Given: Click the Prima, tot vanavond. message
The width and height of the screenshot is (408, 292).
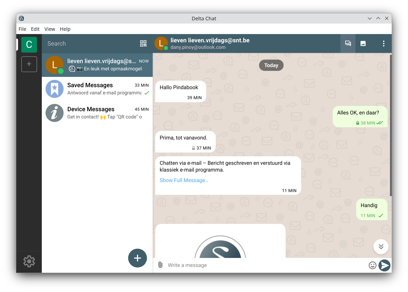Looking at the screenshot, I should 185,142.
